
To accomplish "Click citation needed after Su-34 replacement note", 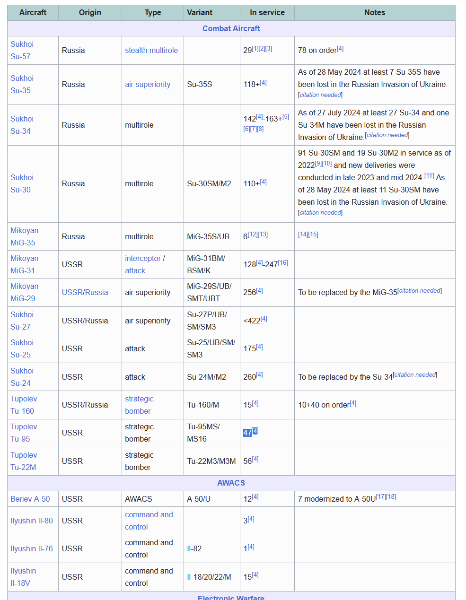I will (415, 375).
